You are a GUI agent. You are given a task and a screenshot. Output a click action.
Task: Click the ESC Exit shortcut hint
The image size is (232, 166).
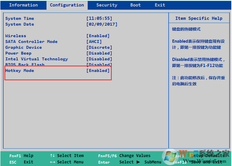coord(21,162)
